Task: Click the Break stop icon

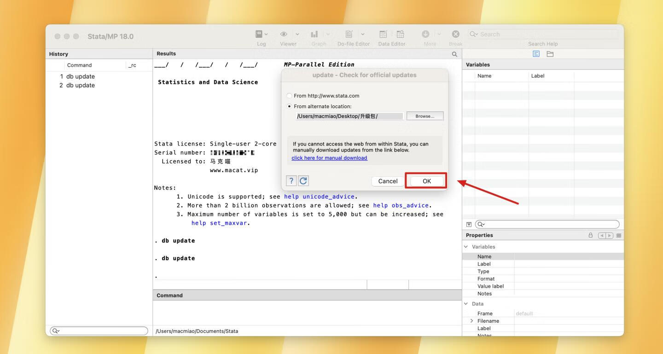Action: [x=455, y=34]
